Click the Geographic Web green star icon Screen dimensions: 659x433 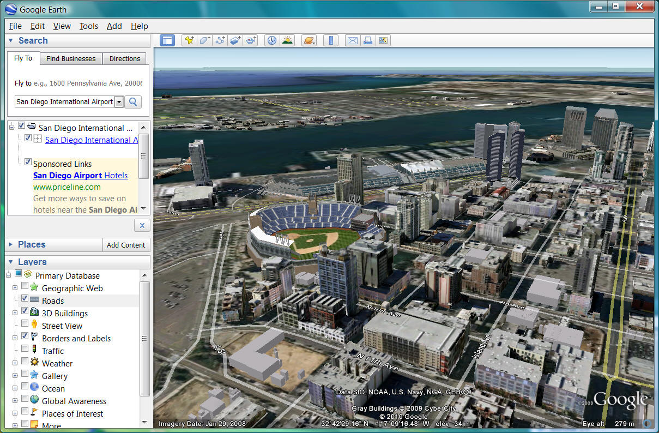coord(34,287)
